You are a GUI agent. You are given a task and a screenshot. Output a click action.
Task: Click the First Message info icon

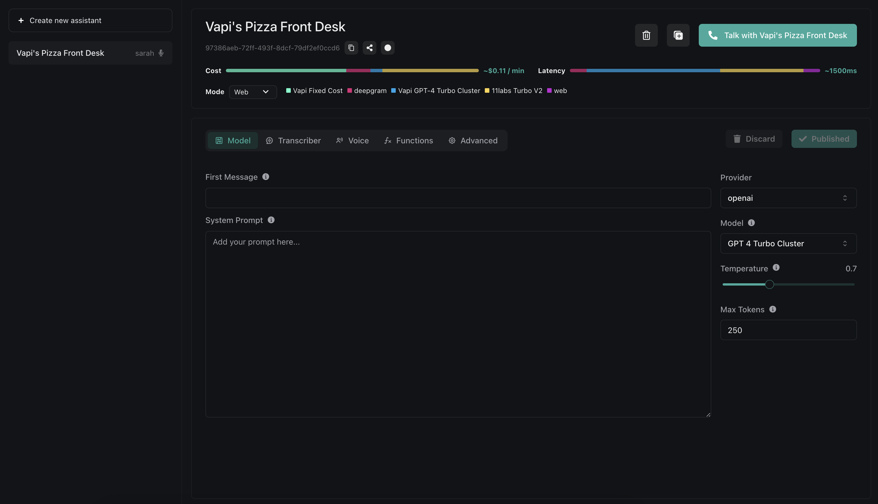[265, 177]
